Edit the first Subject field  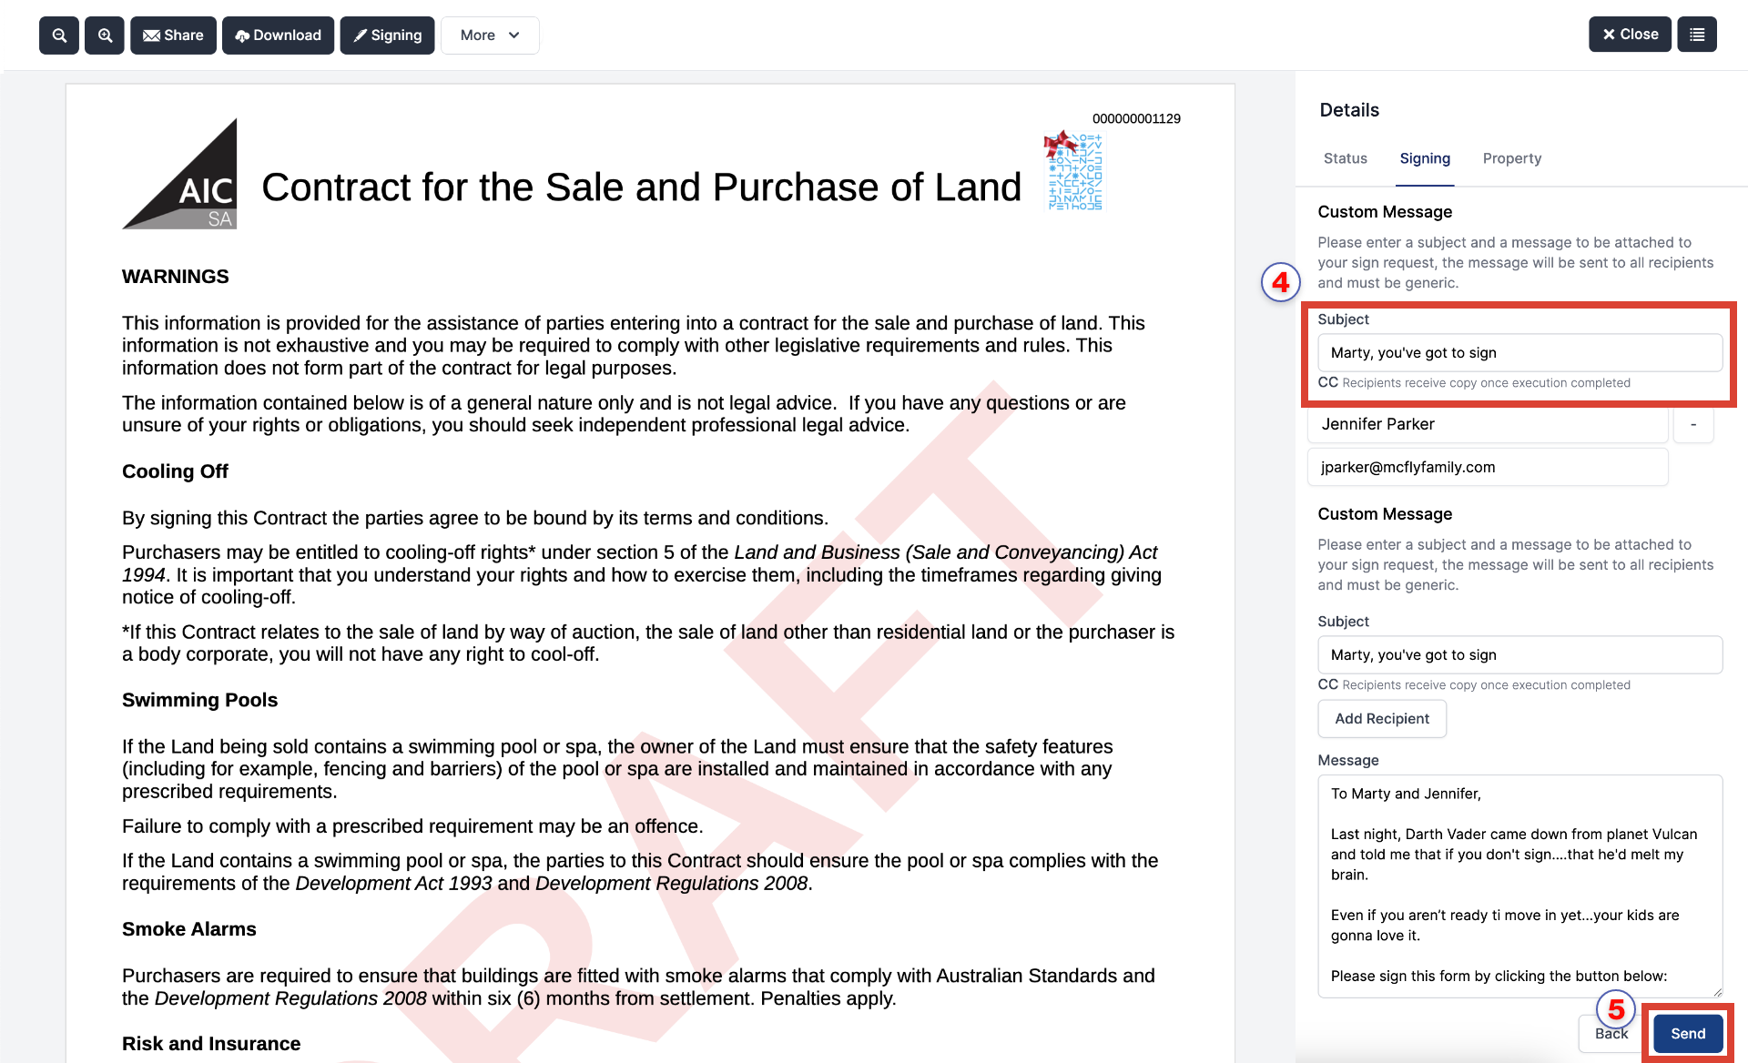(1519, 353)
